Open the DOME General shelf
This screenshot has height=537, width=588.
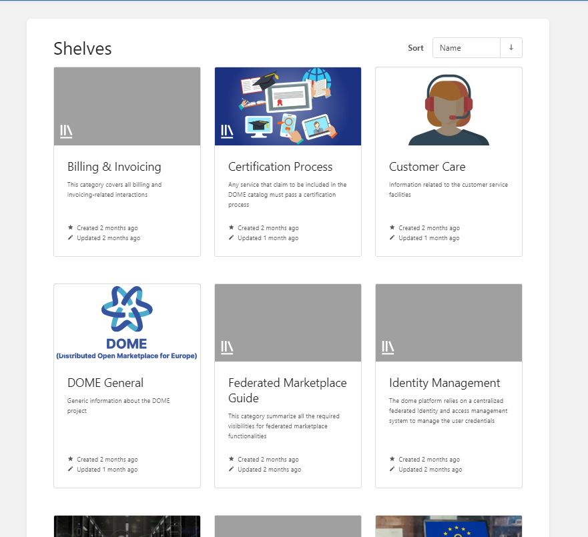tap(105, 383)
